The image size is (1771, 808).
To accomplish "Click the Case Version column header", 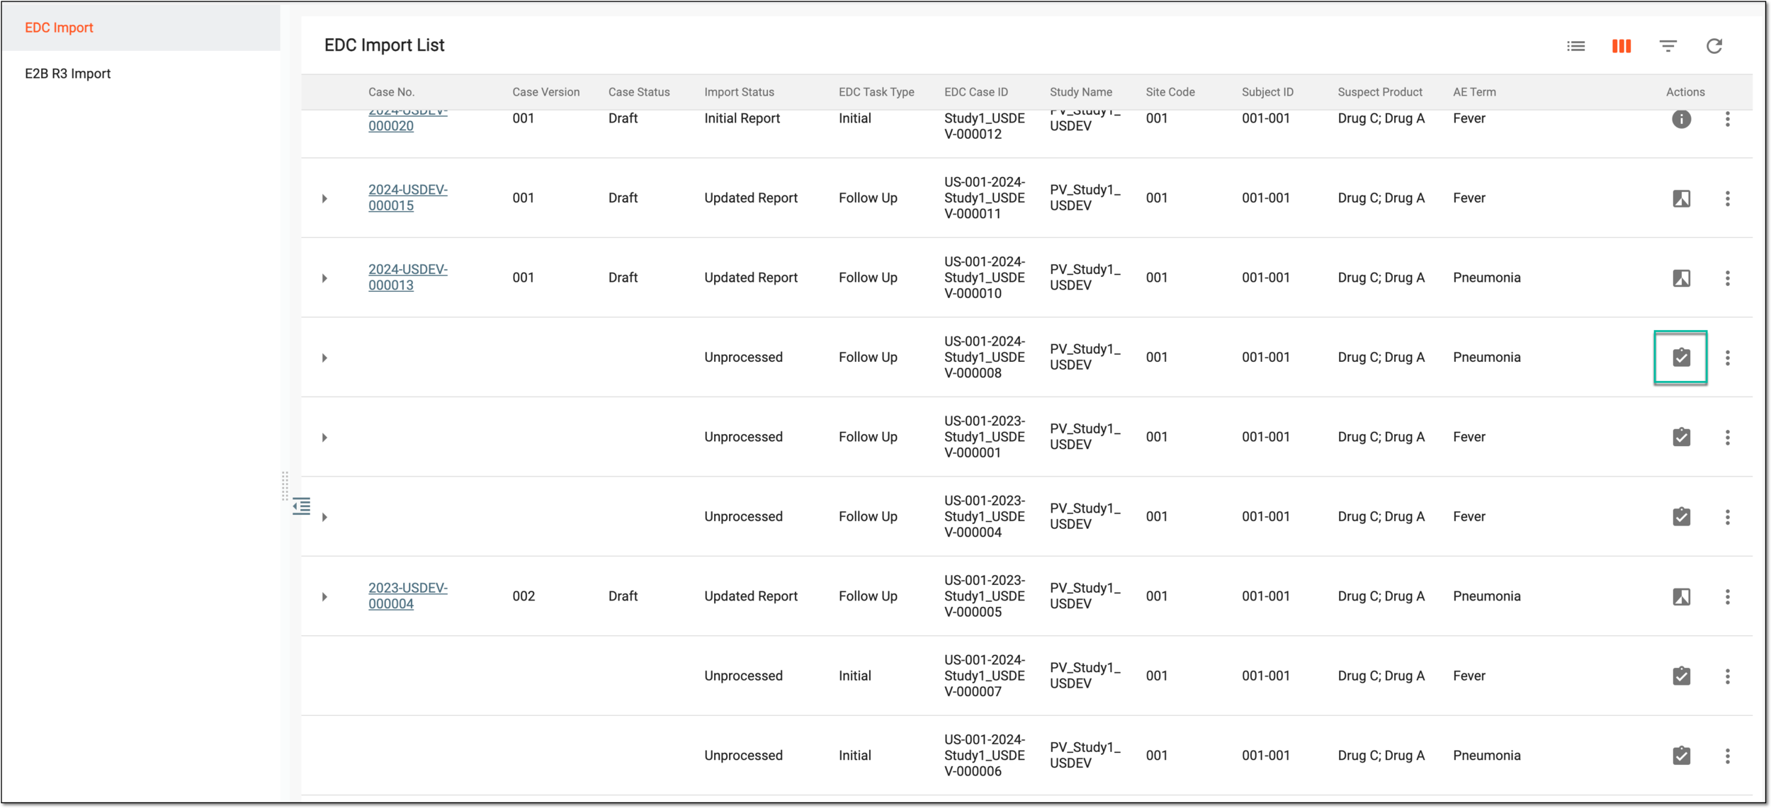I will click(x=545, y=92).
